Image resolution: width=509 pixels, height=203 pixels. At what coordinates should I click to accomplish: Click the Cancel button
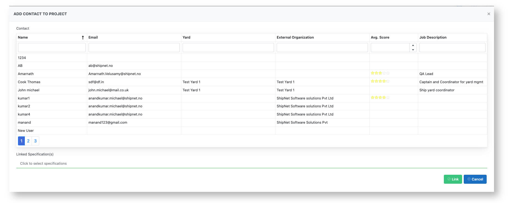(475, 179)
